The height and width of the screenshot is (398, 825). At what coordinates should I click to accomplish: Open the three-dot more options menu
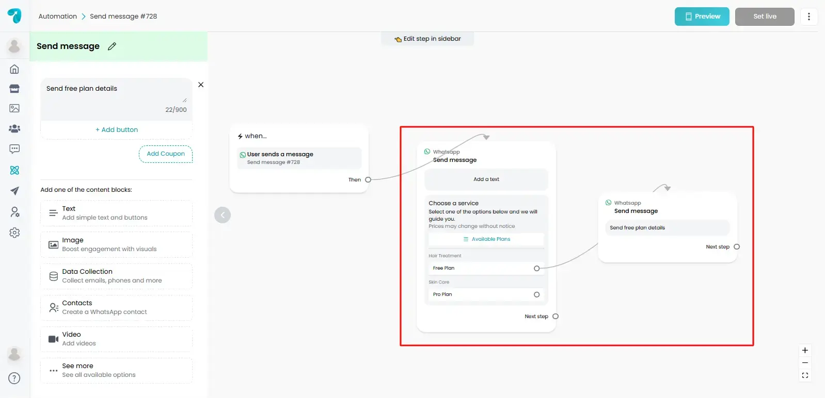pyautogui.click(x=808, y=16)
